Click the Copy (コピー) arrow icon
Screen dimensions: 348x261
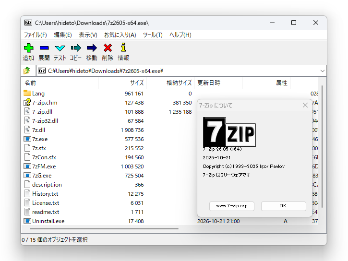pos(76,48)
